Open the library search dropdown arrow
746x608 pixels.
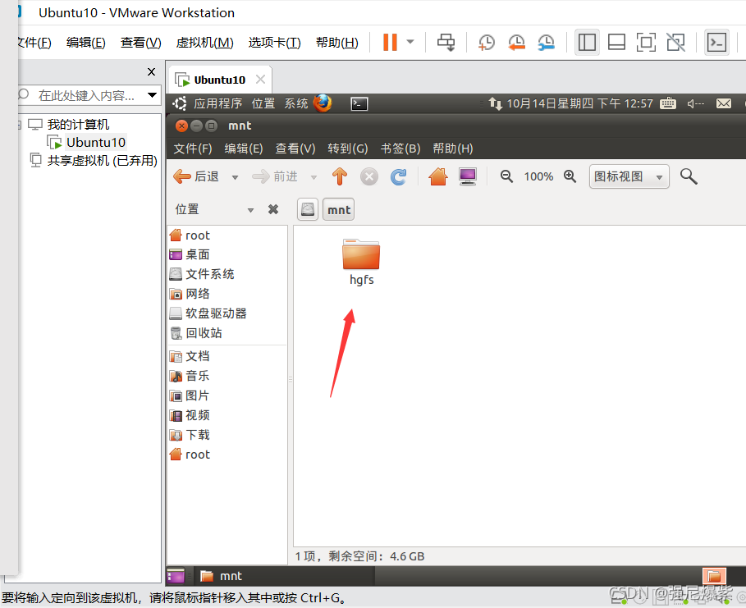pyautogui.click(x=153, y=95)
